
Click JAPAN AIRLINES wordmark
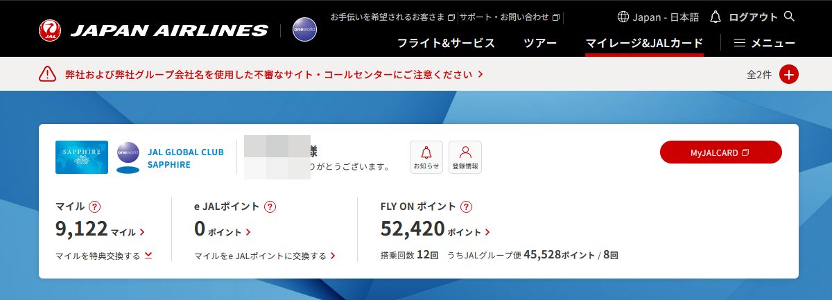coord(169,30)
